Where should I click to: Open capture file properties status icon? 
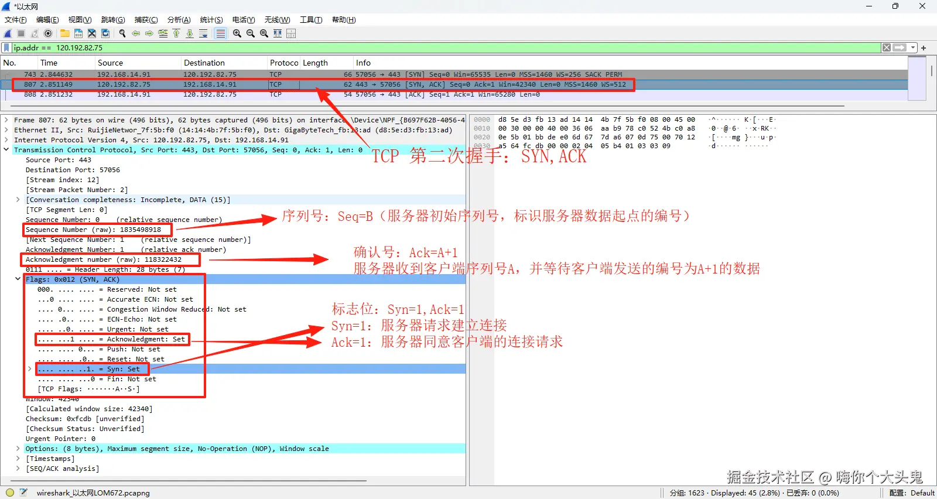(x=23, y=493)
